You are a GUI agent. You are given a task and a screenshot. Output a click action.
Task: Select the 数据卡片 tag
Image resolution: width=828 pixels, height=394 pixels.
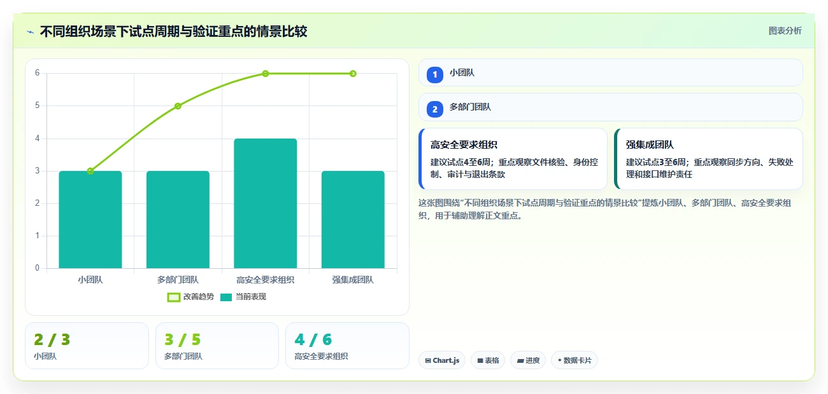click(575, 360)
